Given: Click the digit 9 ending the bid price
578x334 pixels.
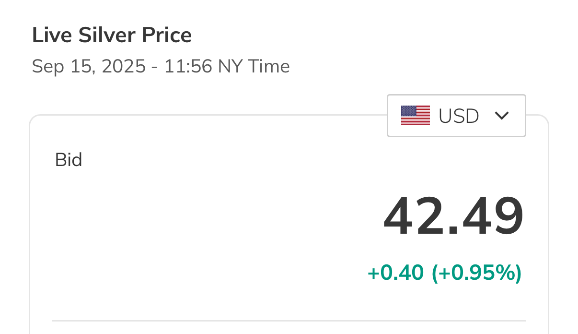Looking at the screenshot, I should pos(507,217).
